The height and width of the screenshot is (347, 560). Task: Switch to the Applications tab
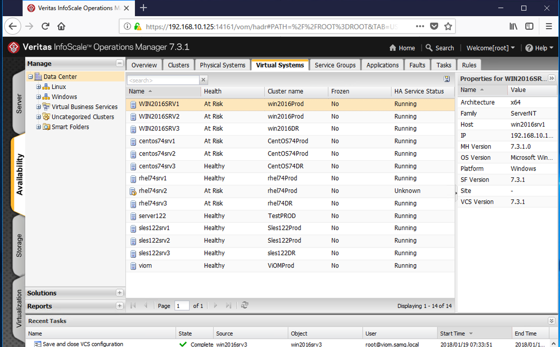pos(383,65)
